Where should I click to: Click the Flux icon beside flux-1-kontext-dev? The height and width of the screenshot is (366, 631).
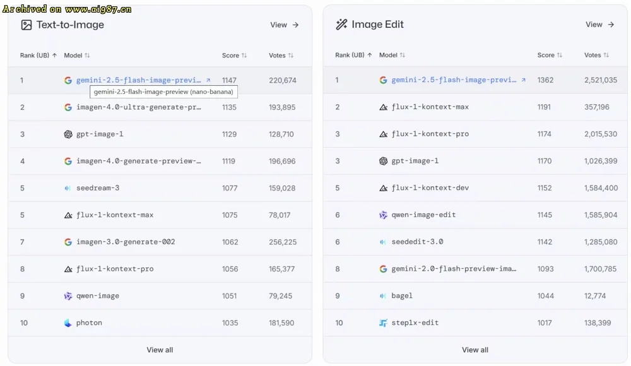(x=384, y=188)
